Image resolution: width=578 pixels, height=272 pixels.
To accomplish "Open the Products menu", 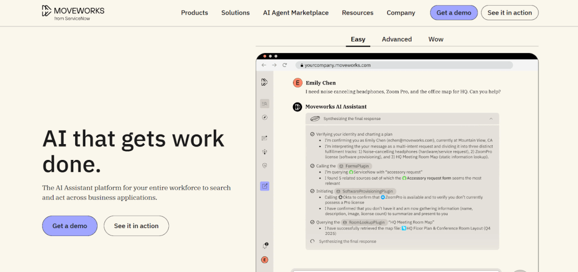I will [194, 13].
